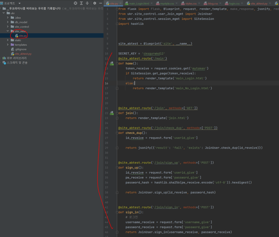Click the Expand All icon in project panel

click(x=81, y=3)
